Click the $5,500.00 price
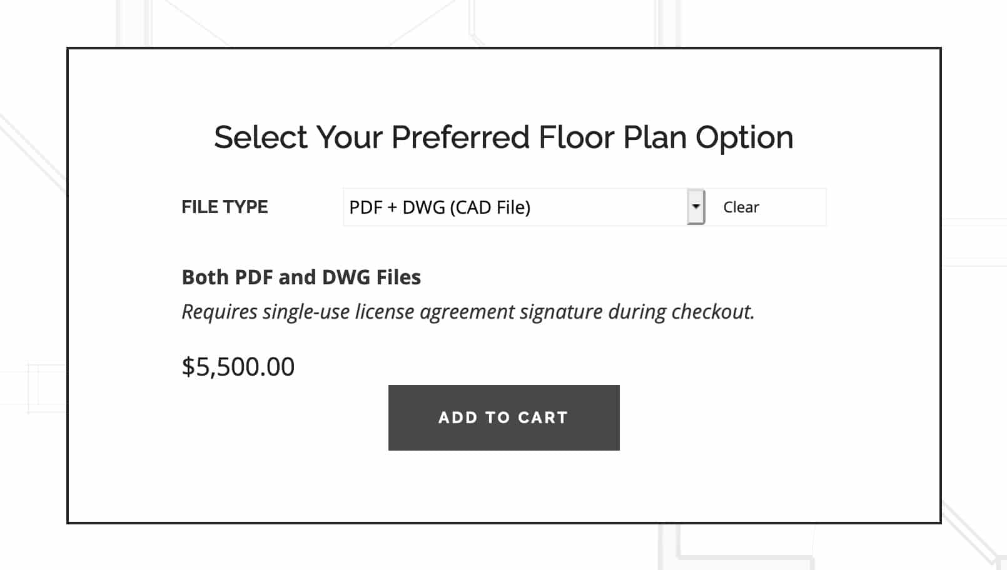This screenshot has width=1007, height=570. pos(238,367)
